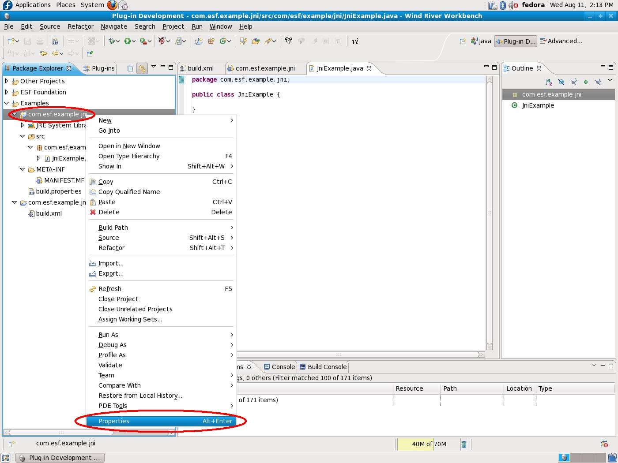Toggle Hide Fields in Outline toolbar

point(561,82)
